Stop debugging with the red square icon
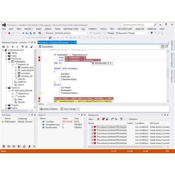175x175 pixels. coord(9,33)
